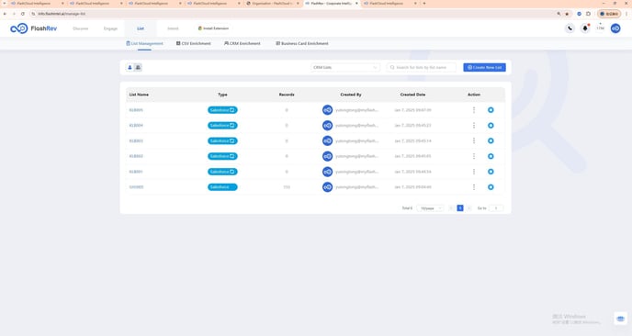
Task: Open the three-dot action menu for KLB001
Action: tap(474, 172)
